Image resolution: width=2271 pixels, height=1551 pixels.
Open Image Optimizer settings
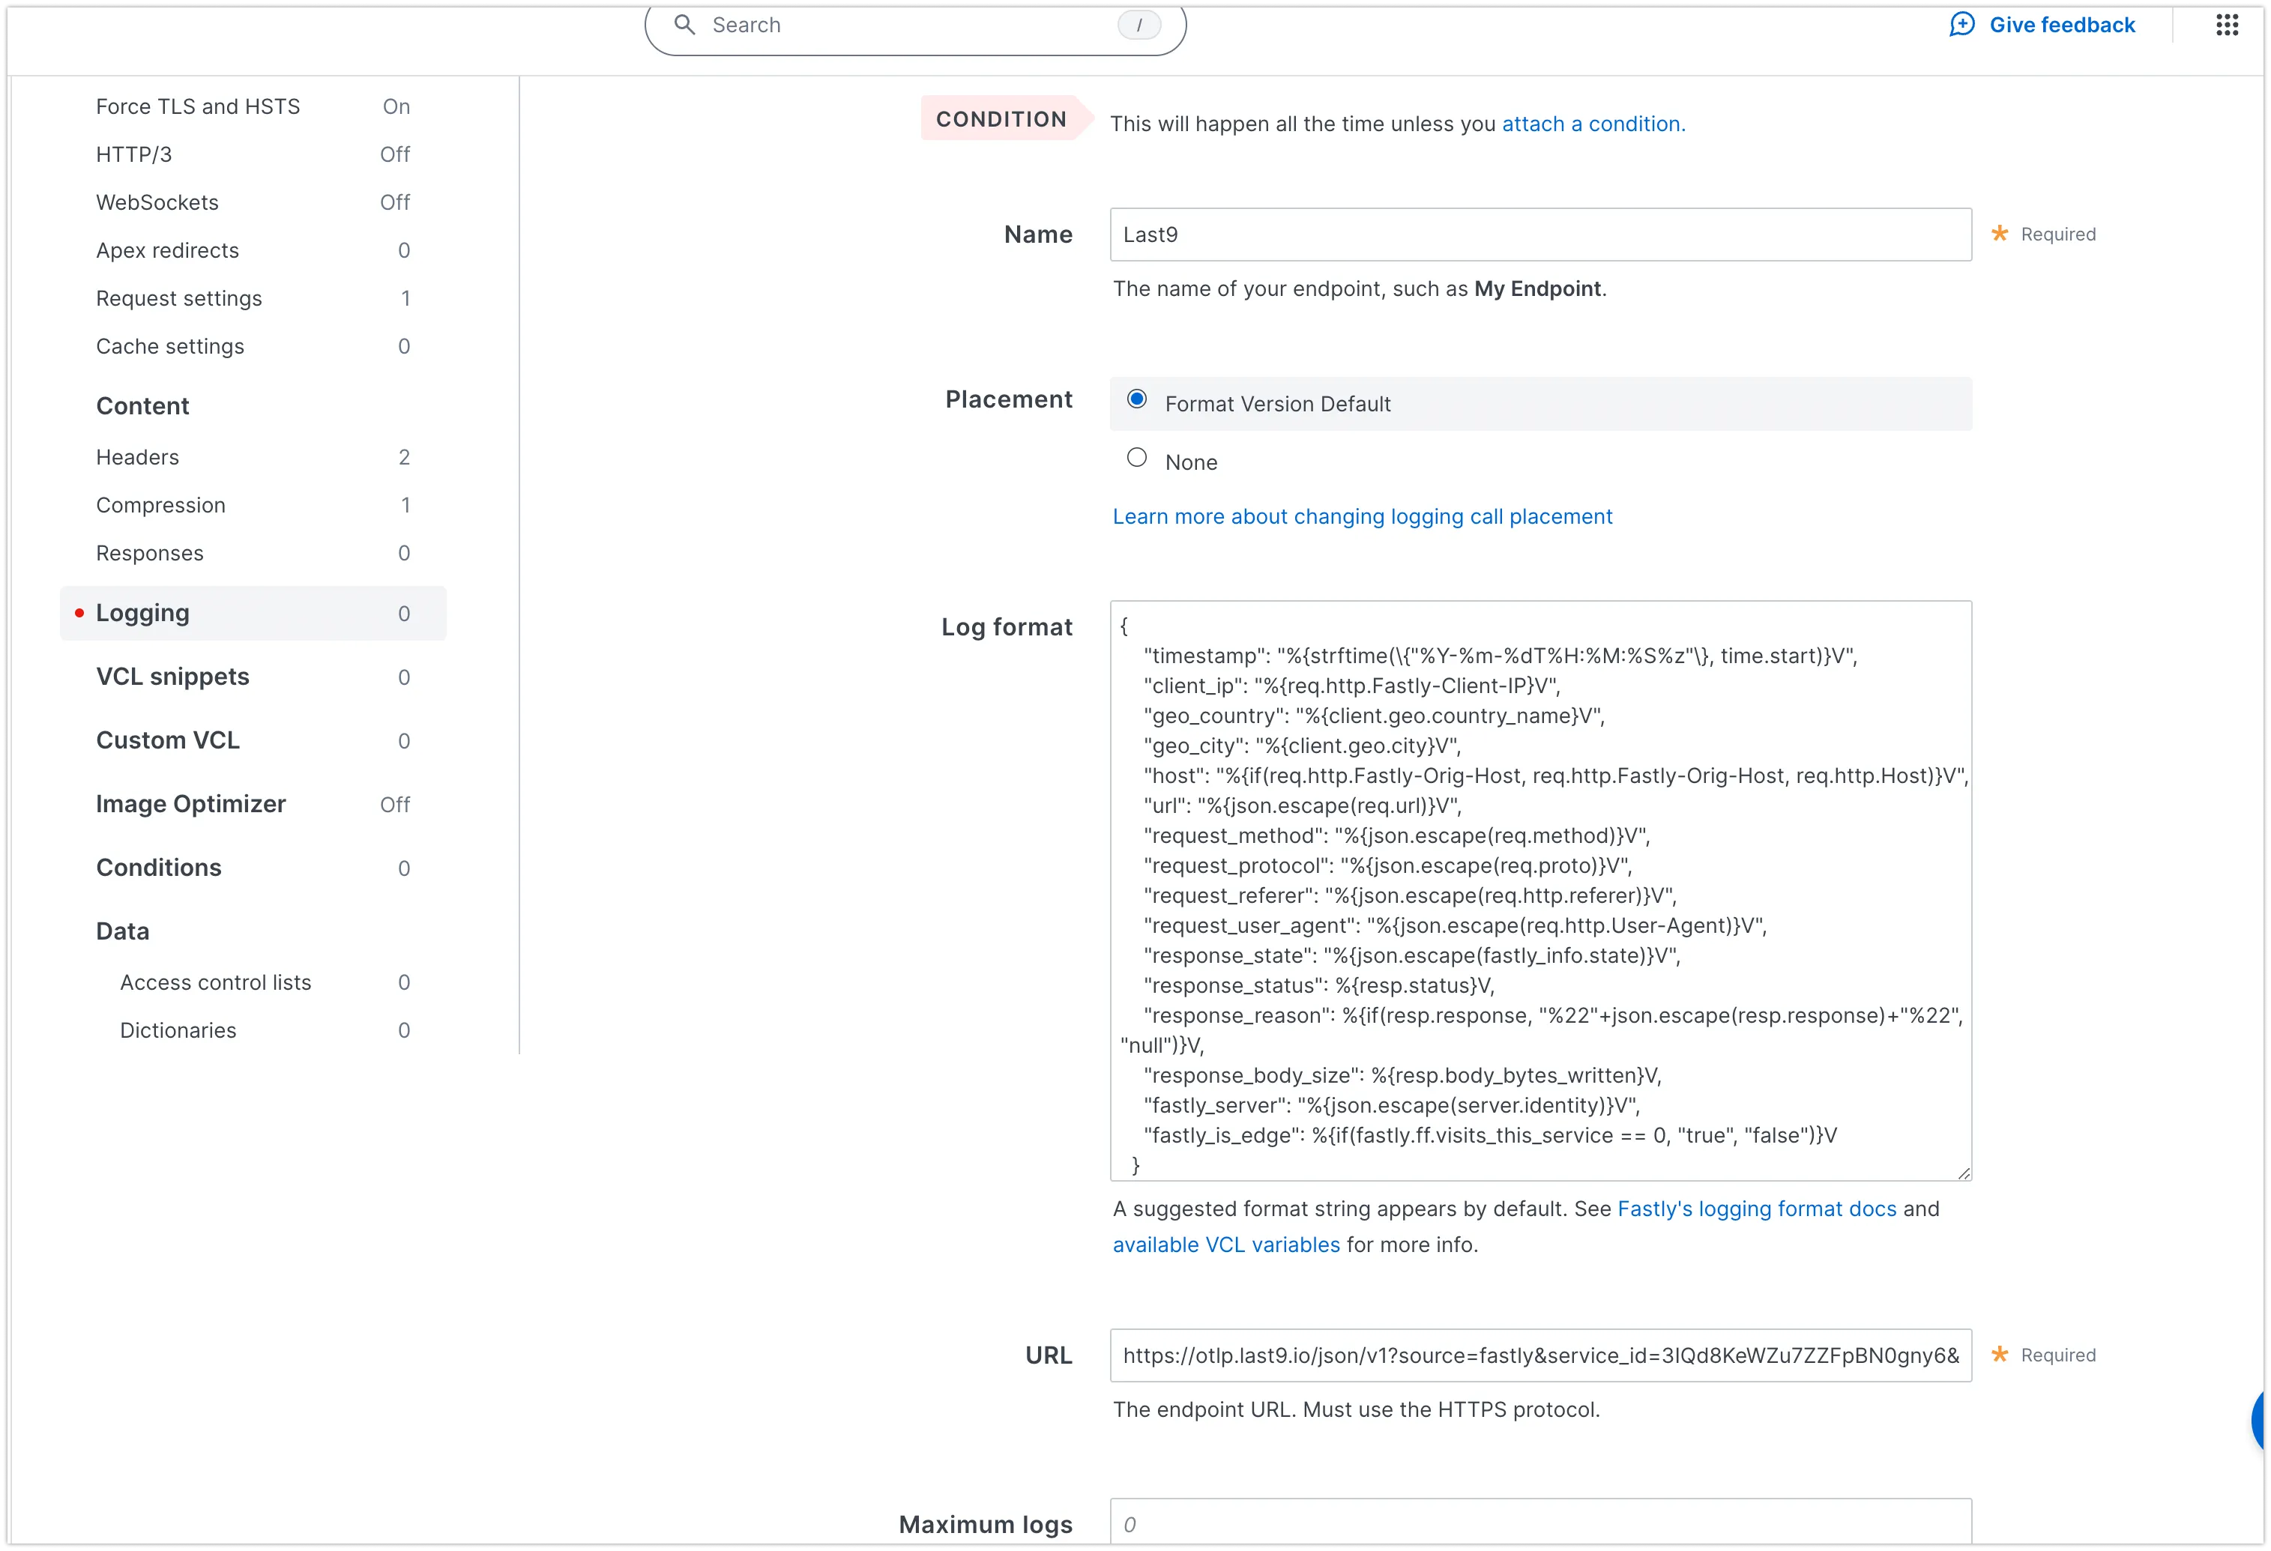190,804
